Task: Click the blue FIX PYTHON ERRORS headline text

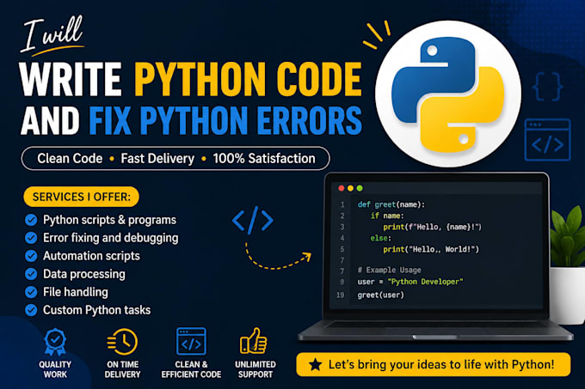Action: click(x=225, y=120)
